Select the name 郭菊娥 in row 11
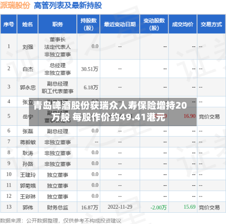 click(x=28, y=186)
